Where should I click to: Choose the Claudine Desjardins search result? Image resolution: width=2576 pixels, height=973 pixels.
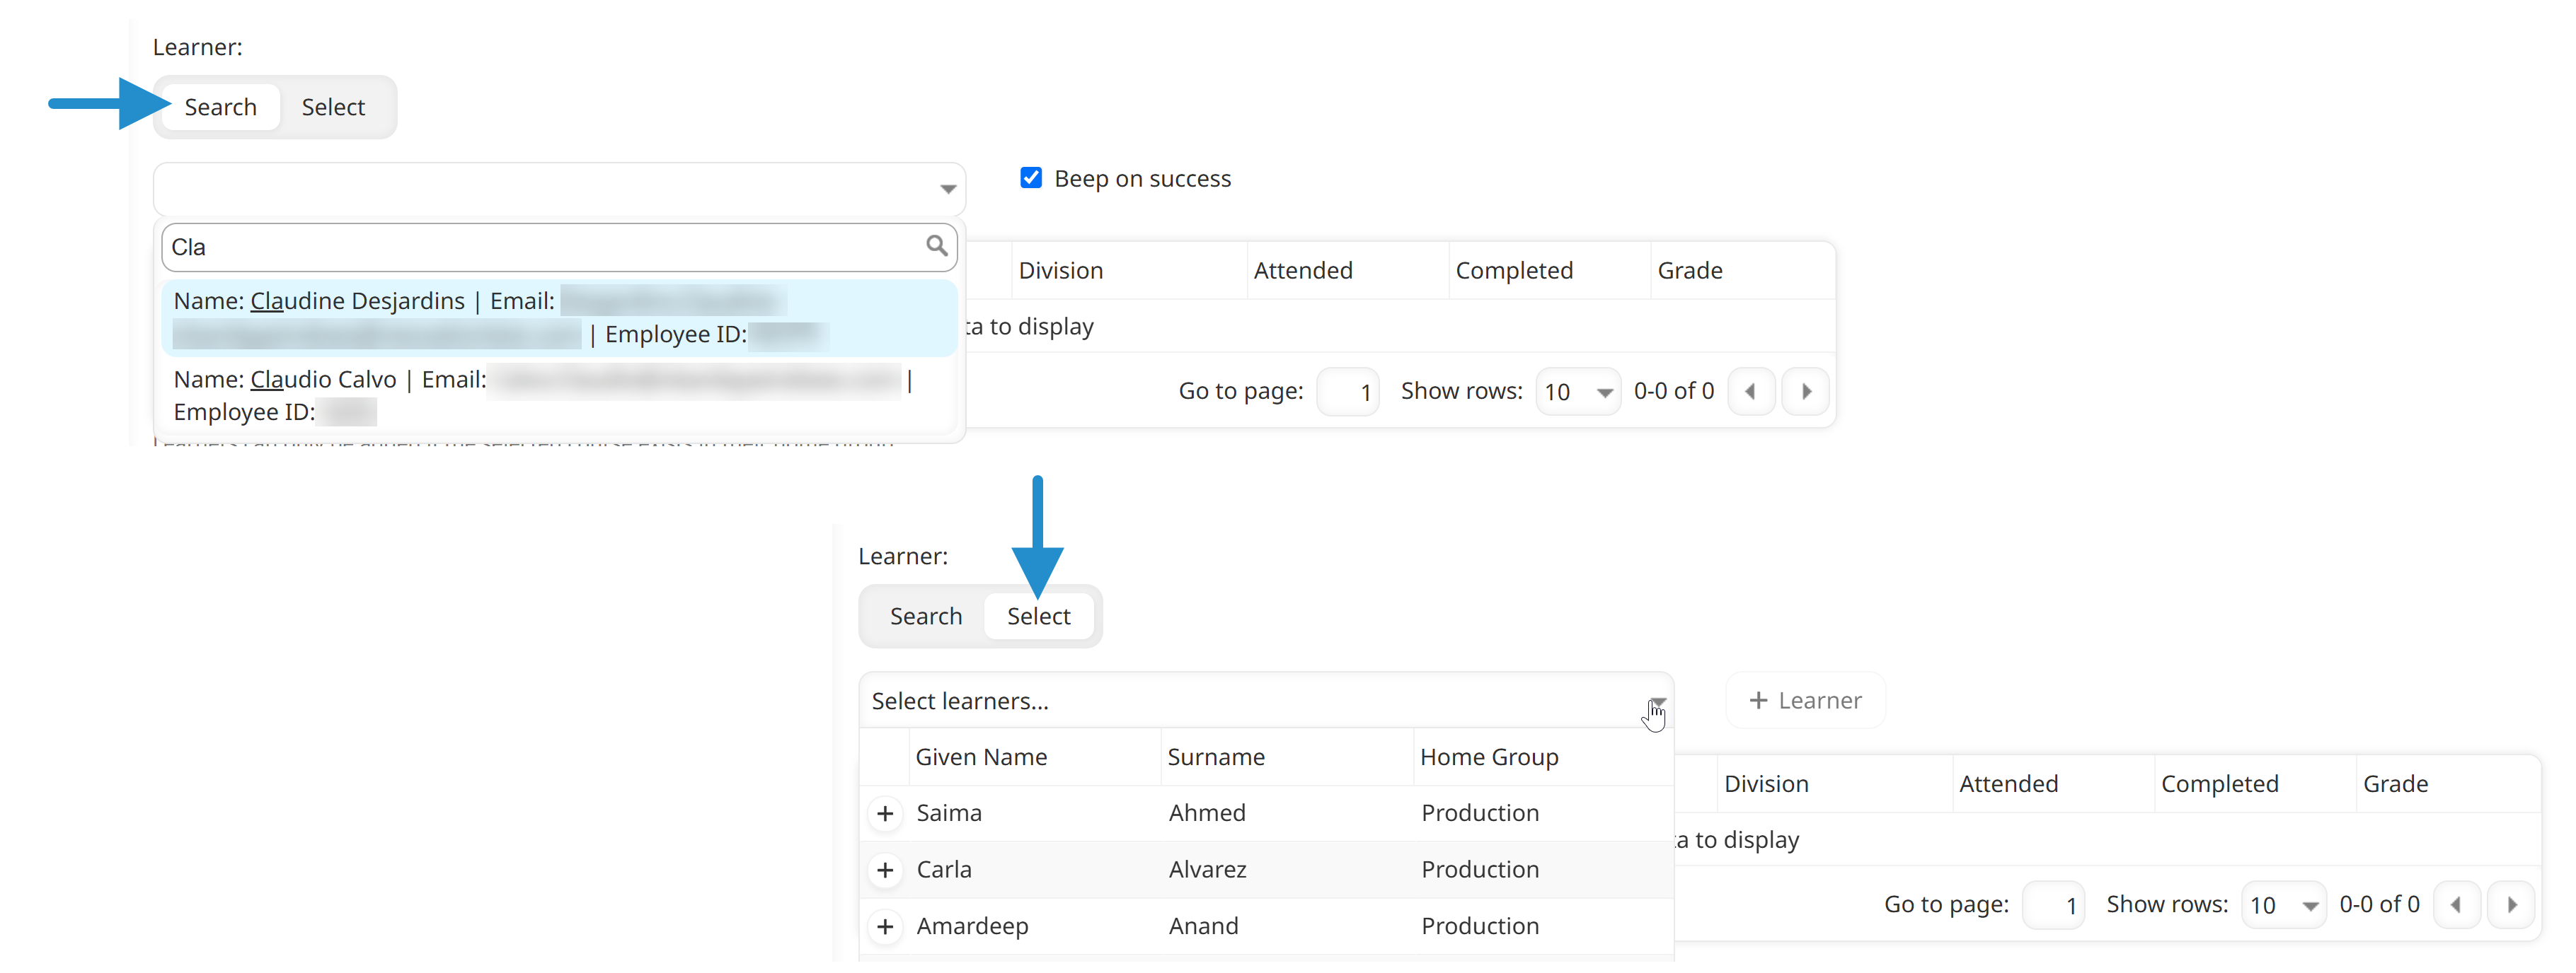click(559, 317)
